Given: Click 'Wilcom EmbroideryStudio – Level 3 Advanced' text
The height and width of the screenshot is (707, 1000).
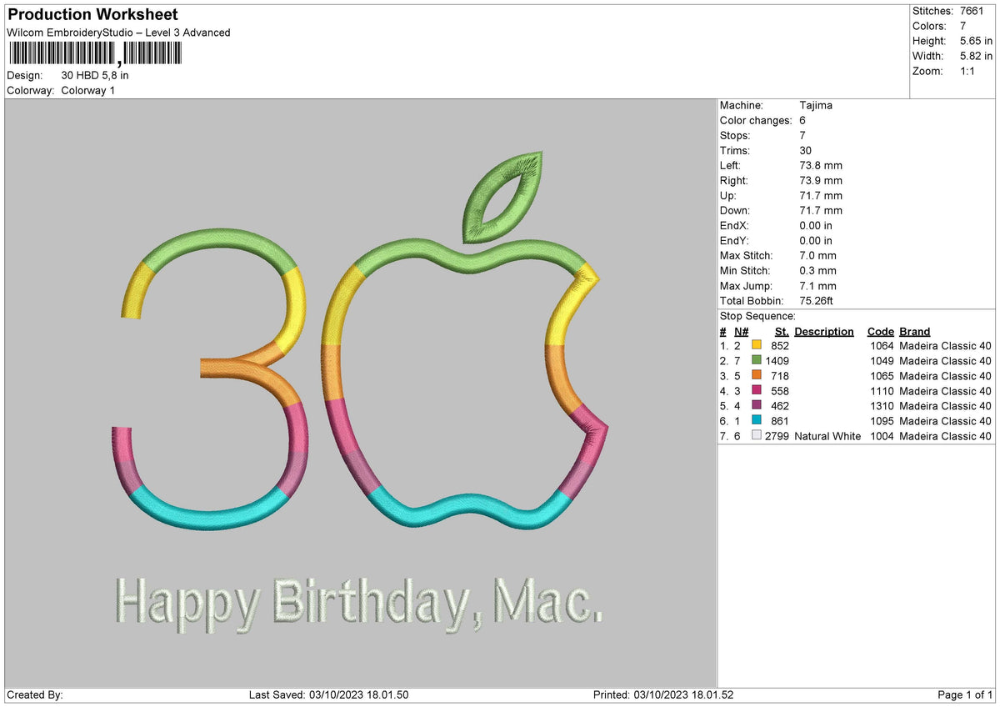Looking at the screenshot, I should click(x=118, y=33).
